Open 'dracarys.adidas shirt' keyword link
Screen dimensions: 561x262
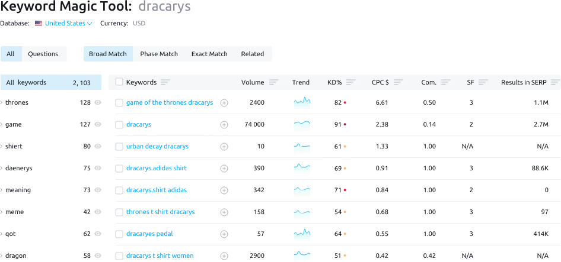point(157,168)
